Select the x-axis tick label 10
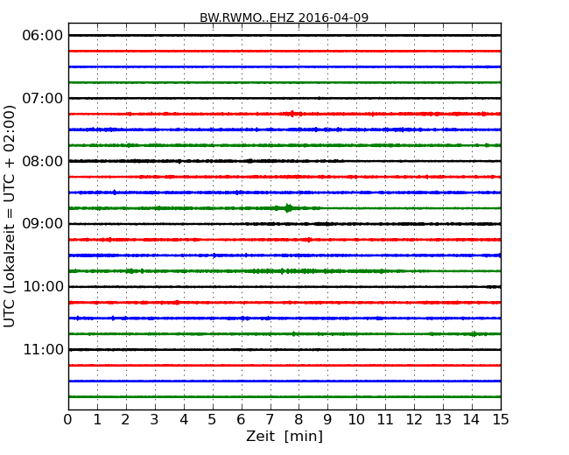Image resolution: width=569 pixels, height=455 pixels. pos(356,419)
